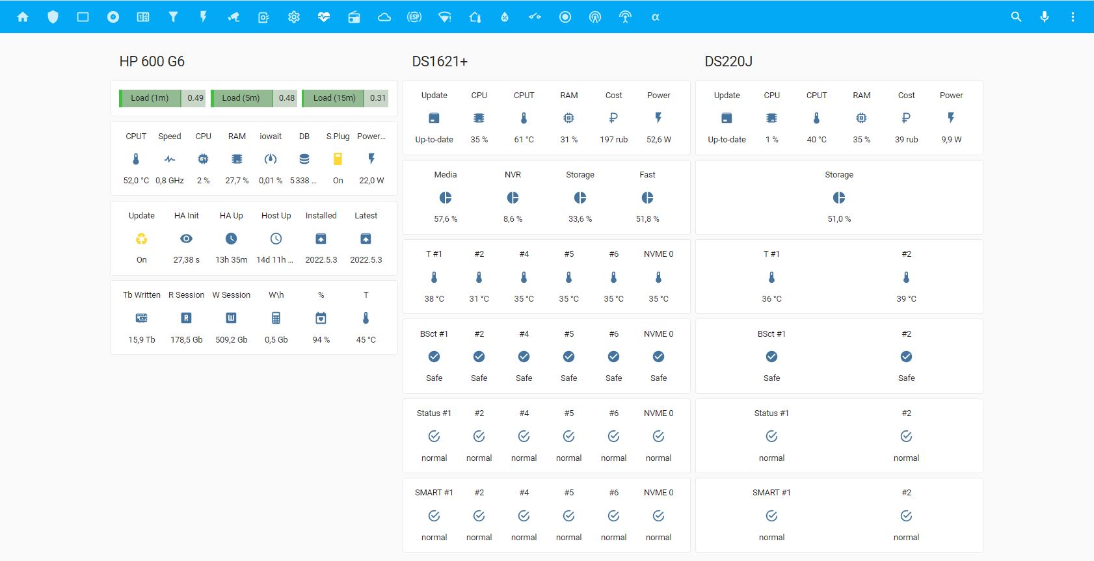
Task: Click the yellow S.Plug smart plug icon
Action: (338, 159)
